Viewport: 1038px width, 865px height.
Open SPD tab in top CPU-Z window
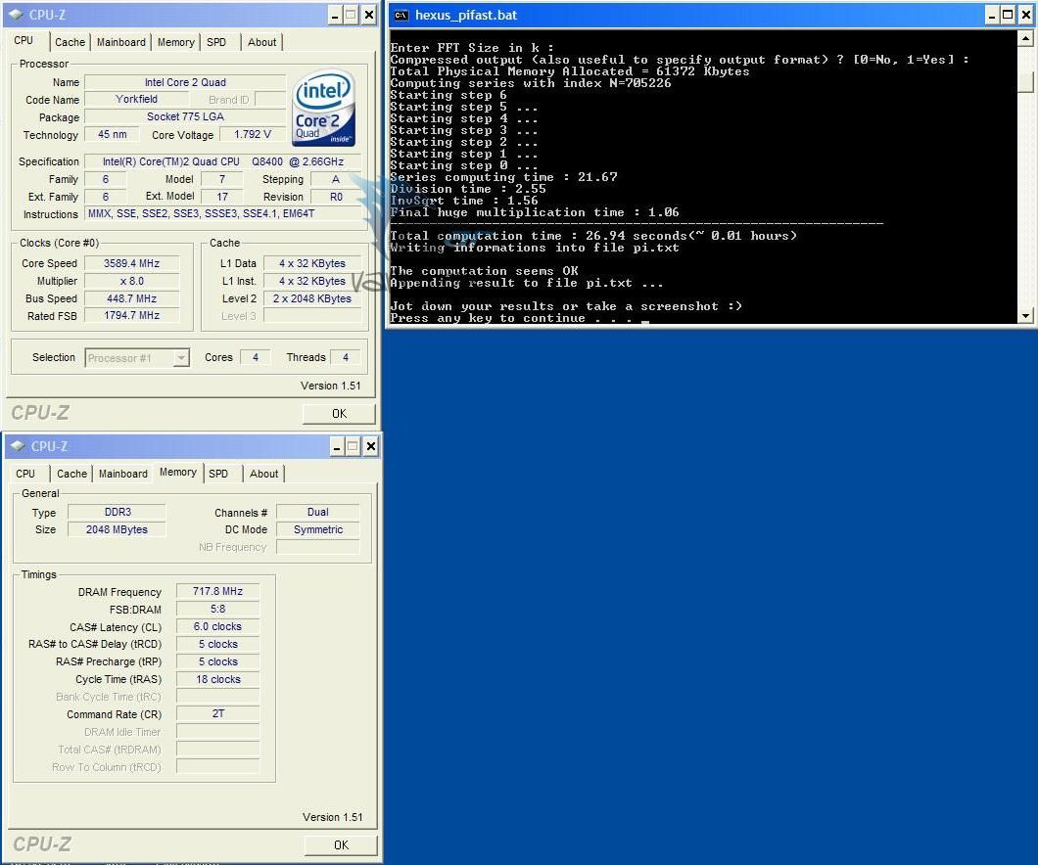pos(216,42)
